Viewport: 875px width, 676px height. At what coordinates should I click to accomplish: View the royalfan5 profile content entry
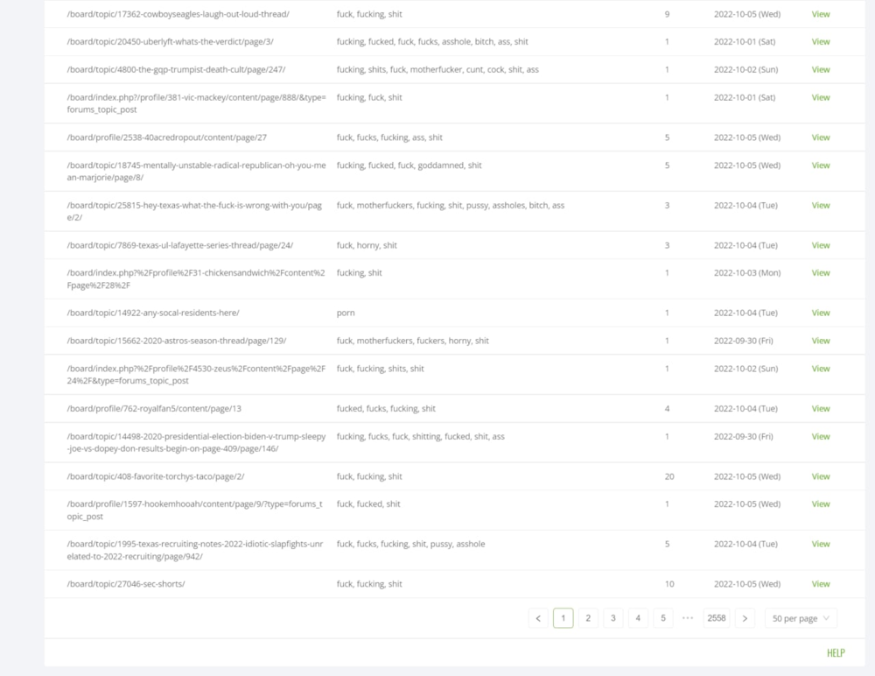coord(820,409)
